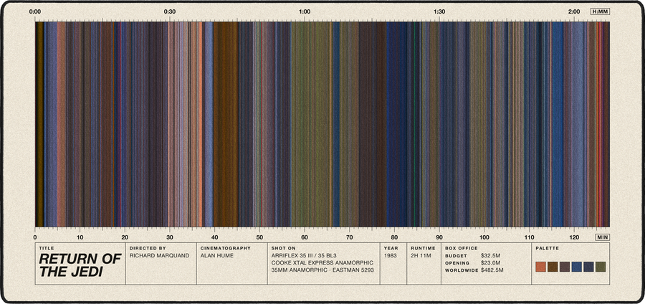Viewport: 645px width, 304px height.
Task: Click the 0:00 time marker
Action: 35,11
